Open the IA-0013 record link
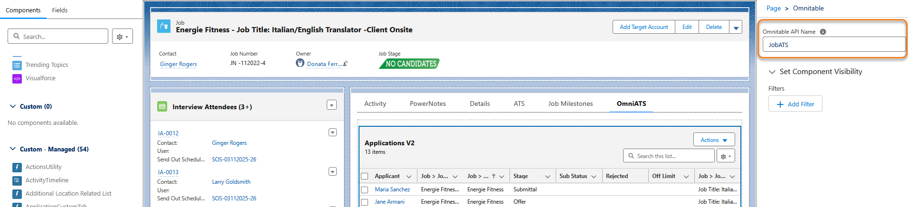The width and height of the screenshot is (908, 207). (x=168, y=172)
